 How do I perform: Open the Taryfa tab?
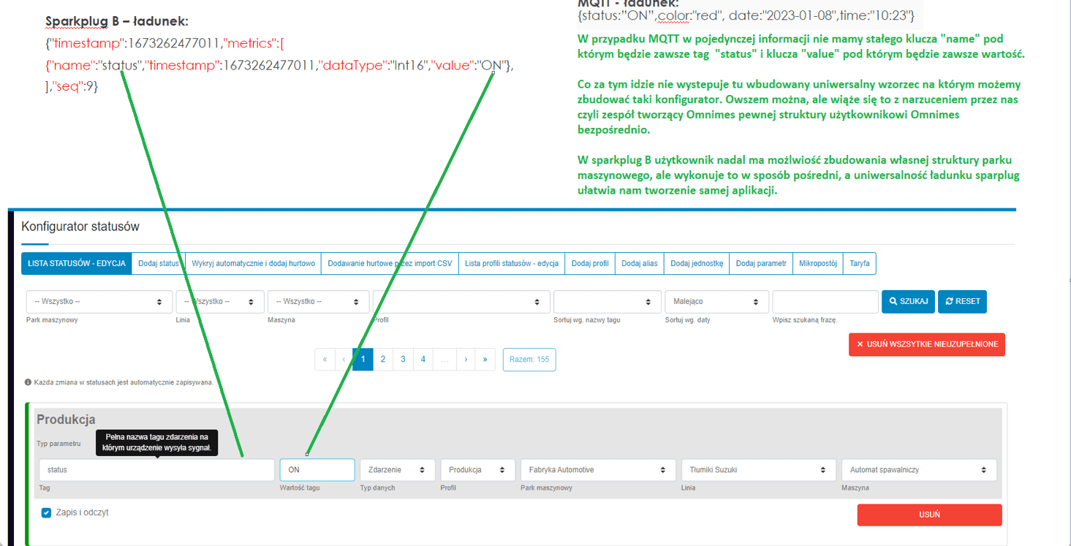point(860,264)
